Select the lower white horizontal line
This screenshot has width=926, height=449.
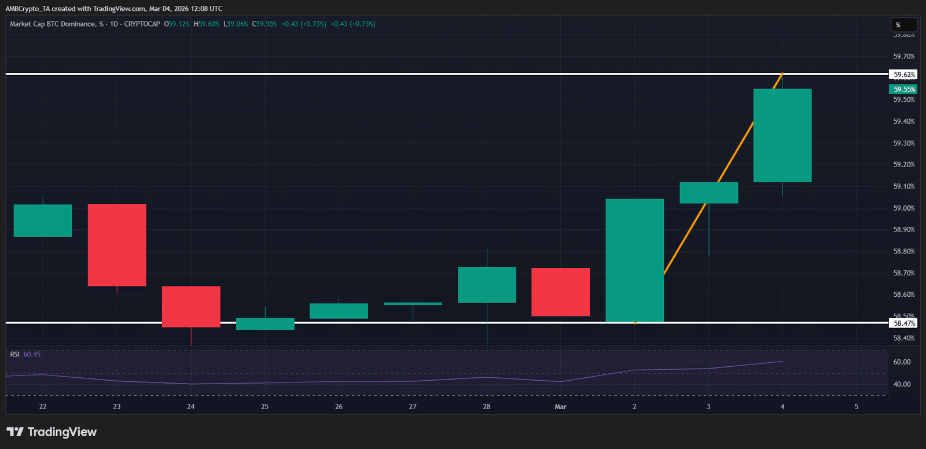pyautogui.click(x=405, y=322)
